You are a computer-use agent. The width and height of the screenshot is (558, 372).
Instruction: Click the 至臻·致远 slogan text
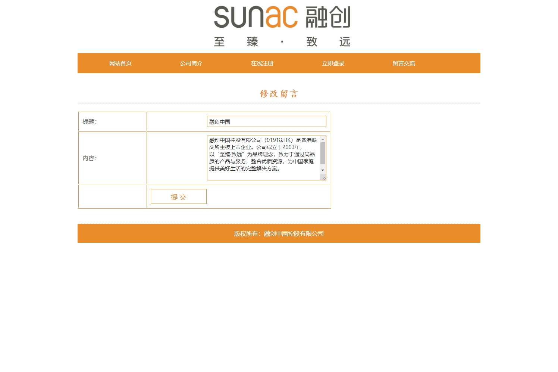[x=282, y=41]
